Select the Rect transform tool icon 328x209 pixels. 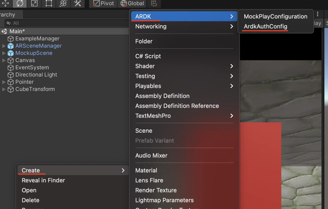(x=49, y=4)
